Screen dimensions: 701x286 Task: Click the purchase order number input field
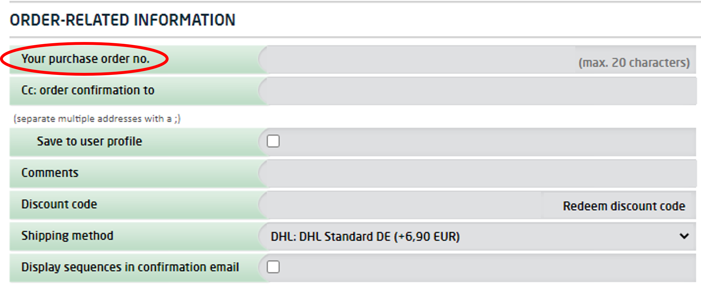point(417,59)
